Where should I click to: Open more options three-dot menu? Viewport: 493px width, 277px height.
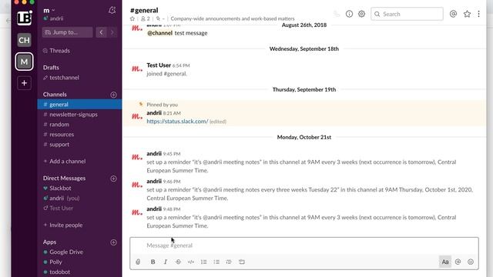(x=478, y=14)
